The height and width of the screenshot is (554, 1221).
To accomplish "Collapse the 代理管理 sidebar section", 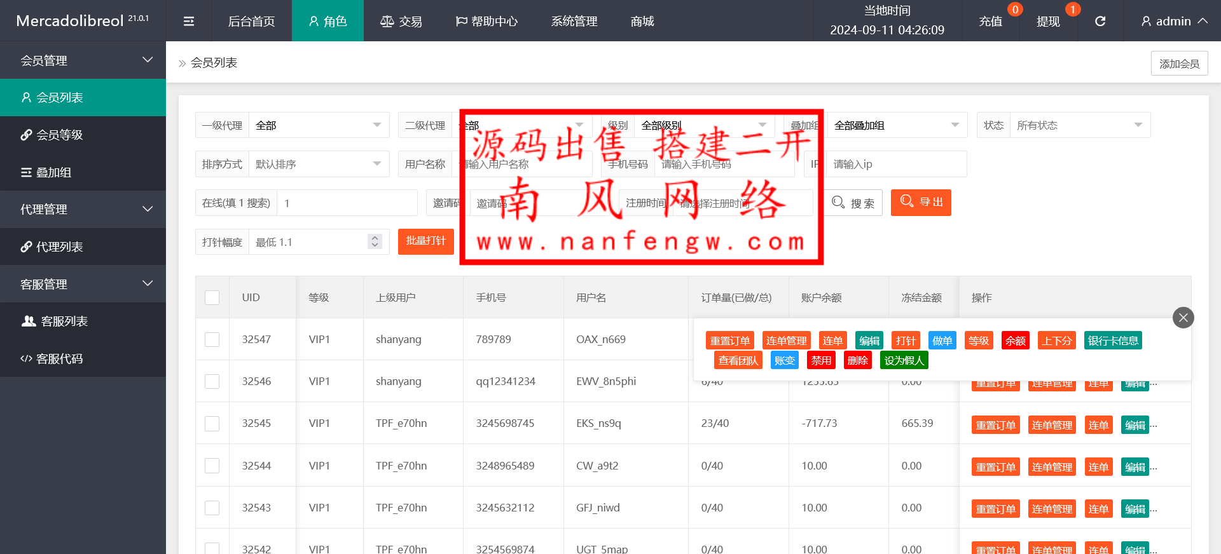I will [x=83, y=209].
